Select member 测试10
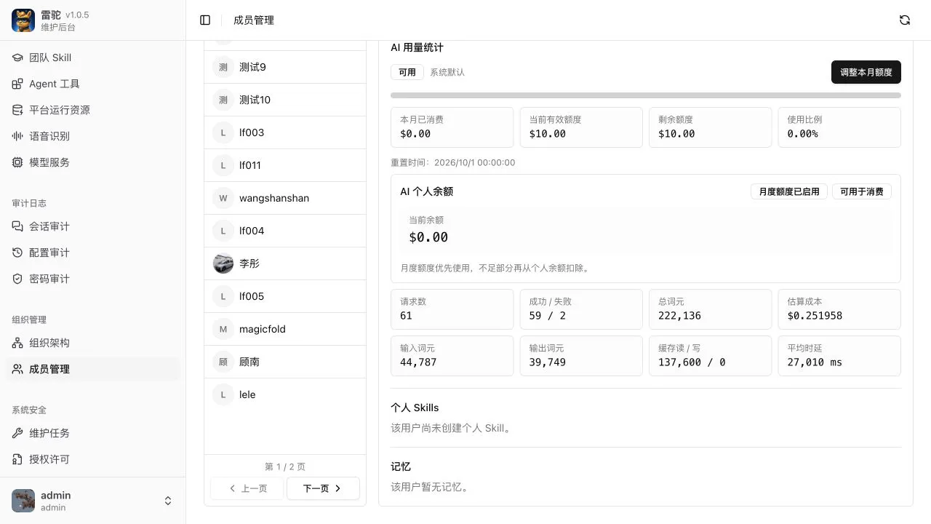This screenshot has height=524, width=931. pyautogui.click(x=285, y=100)
